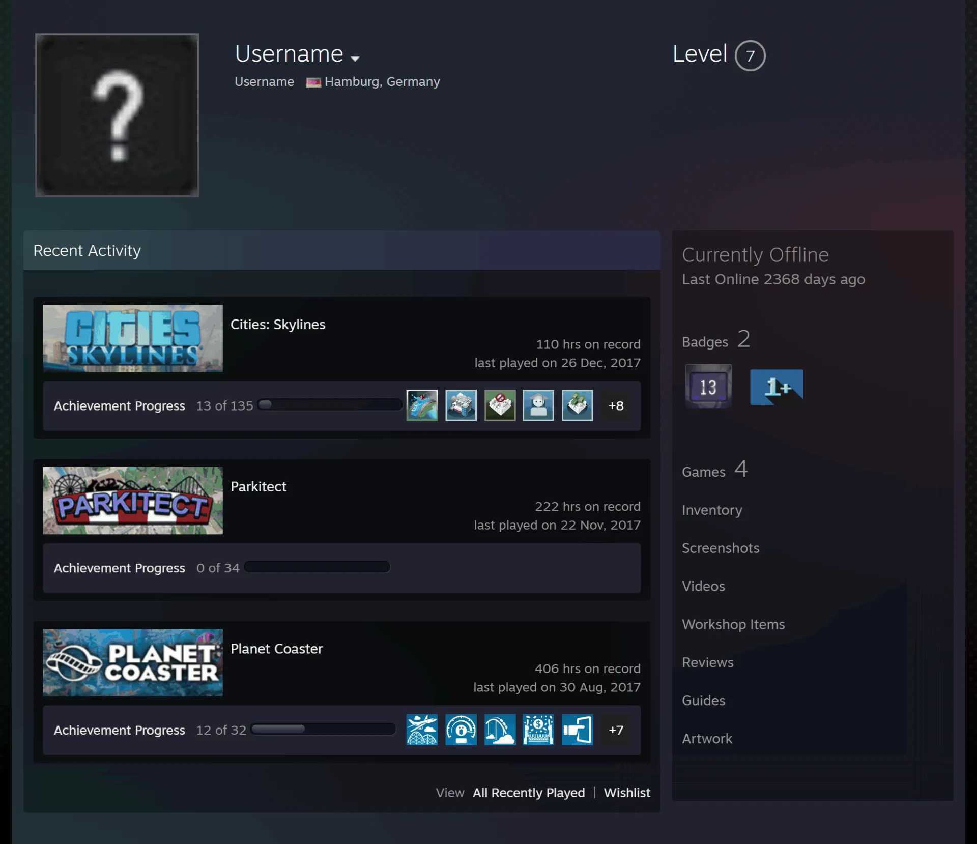Viewport: 977px width, 844px height.
Task: Open the Wishlist link
Action: point(627,793)
